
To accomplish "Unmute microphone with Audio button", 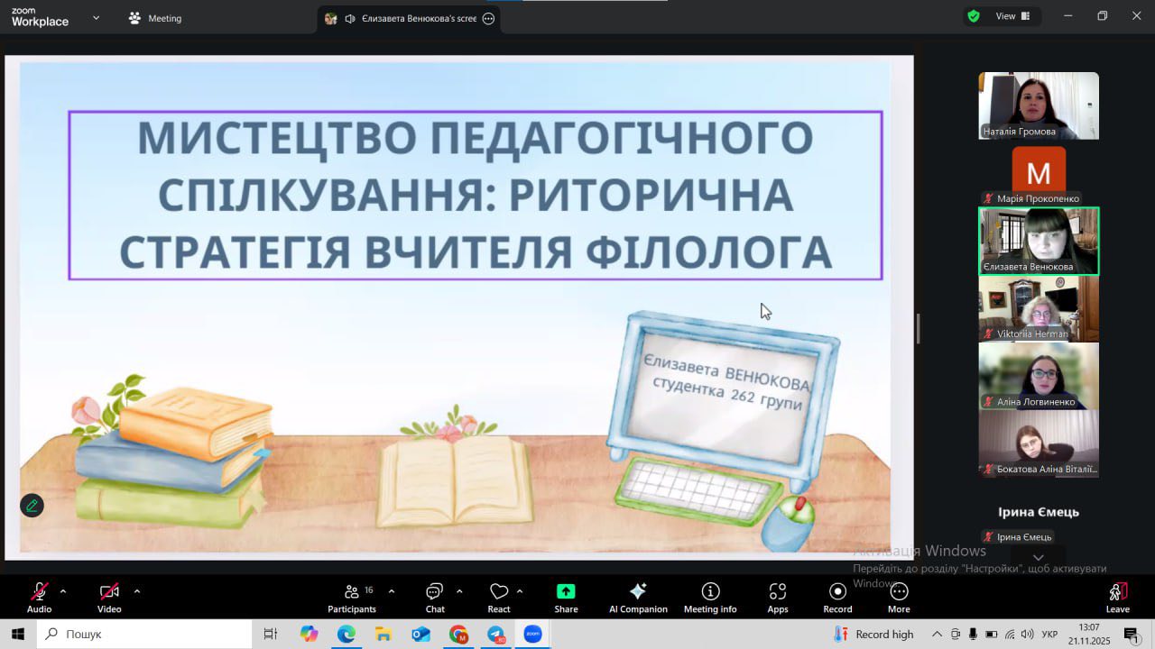I will (39, 597).
